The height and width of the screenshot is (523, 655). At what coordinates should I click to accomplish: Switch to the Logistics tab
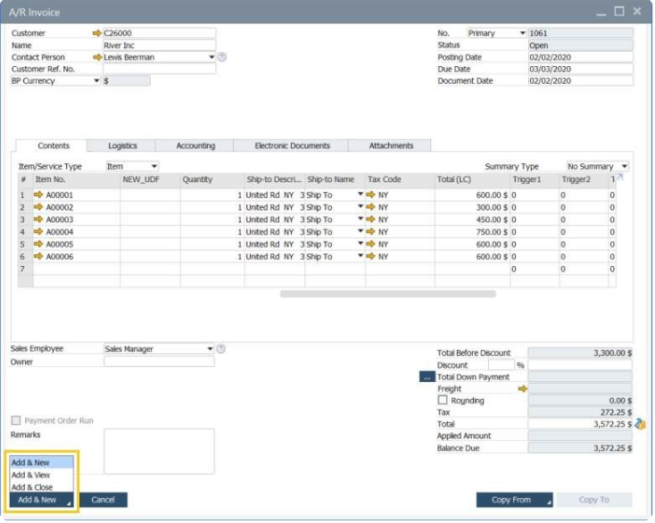pyautogui.click(x=122, y=145)
